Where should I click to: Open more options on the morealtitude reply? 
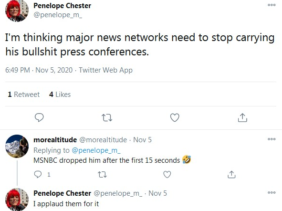click(x=272, y=139)
